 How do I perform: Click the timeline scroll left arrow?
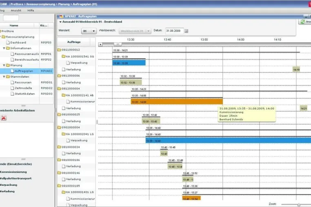coord(100,44)
